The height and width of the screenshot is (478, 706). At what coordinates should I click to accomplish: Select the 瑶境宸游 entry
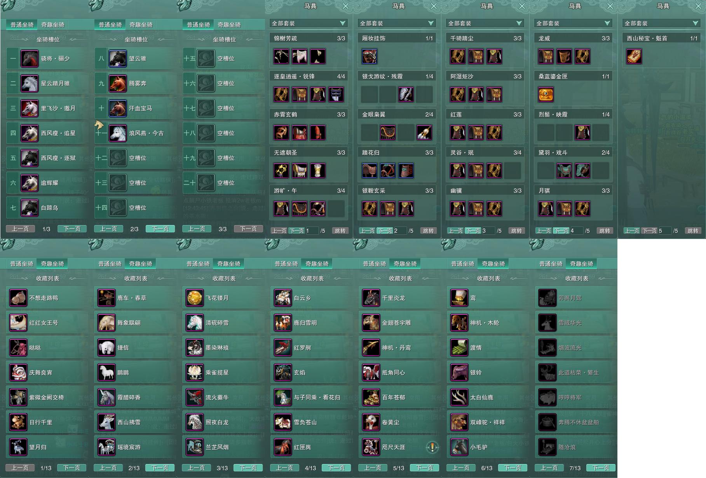tap(135, 447)
